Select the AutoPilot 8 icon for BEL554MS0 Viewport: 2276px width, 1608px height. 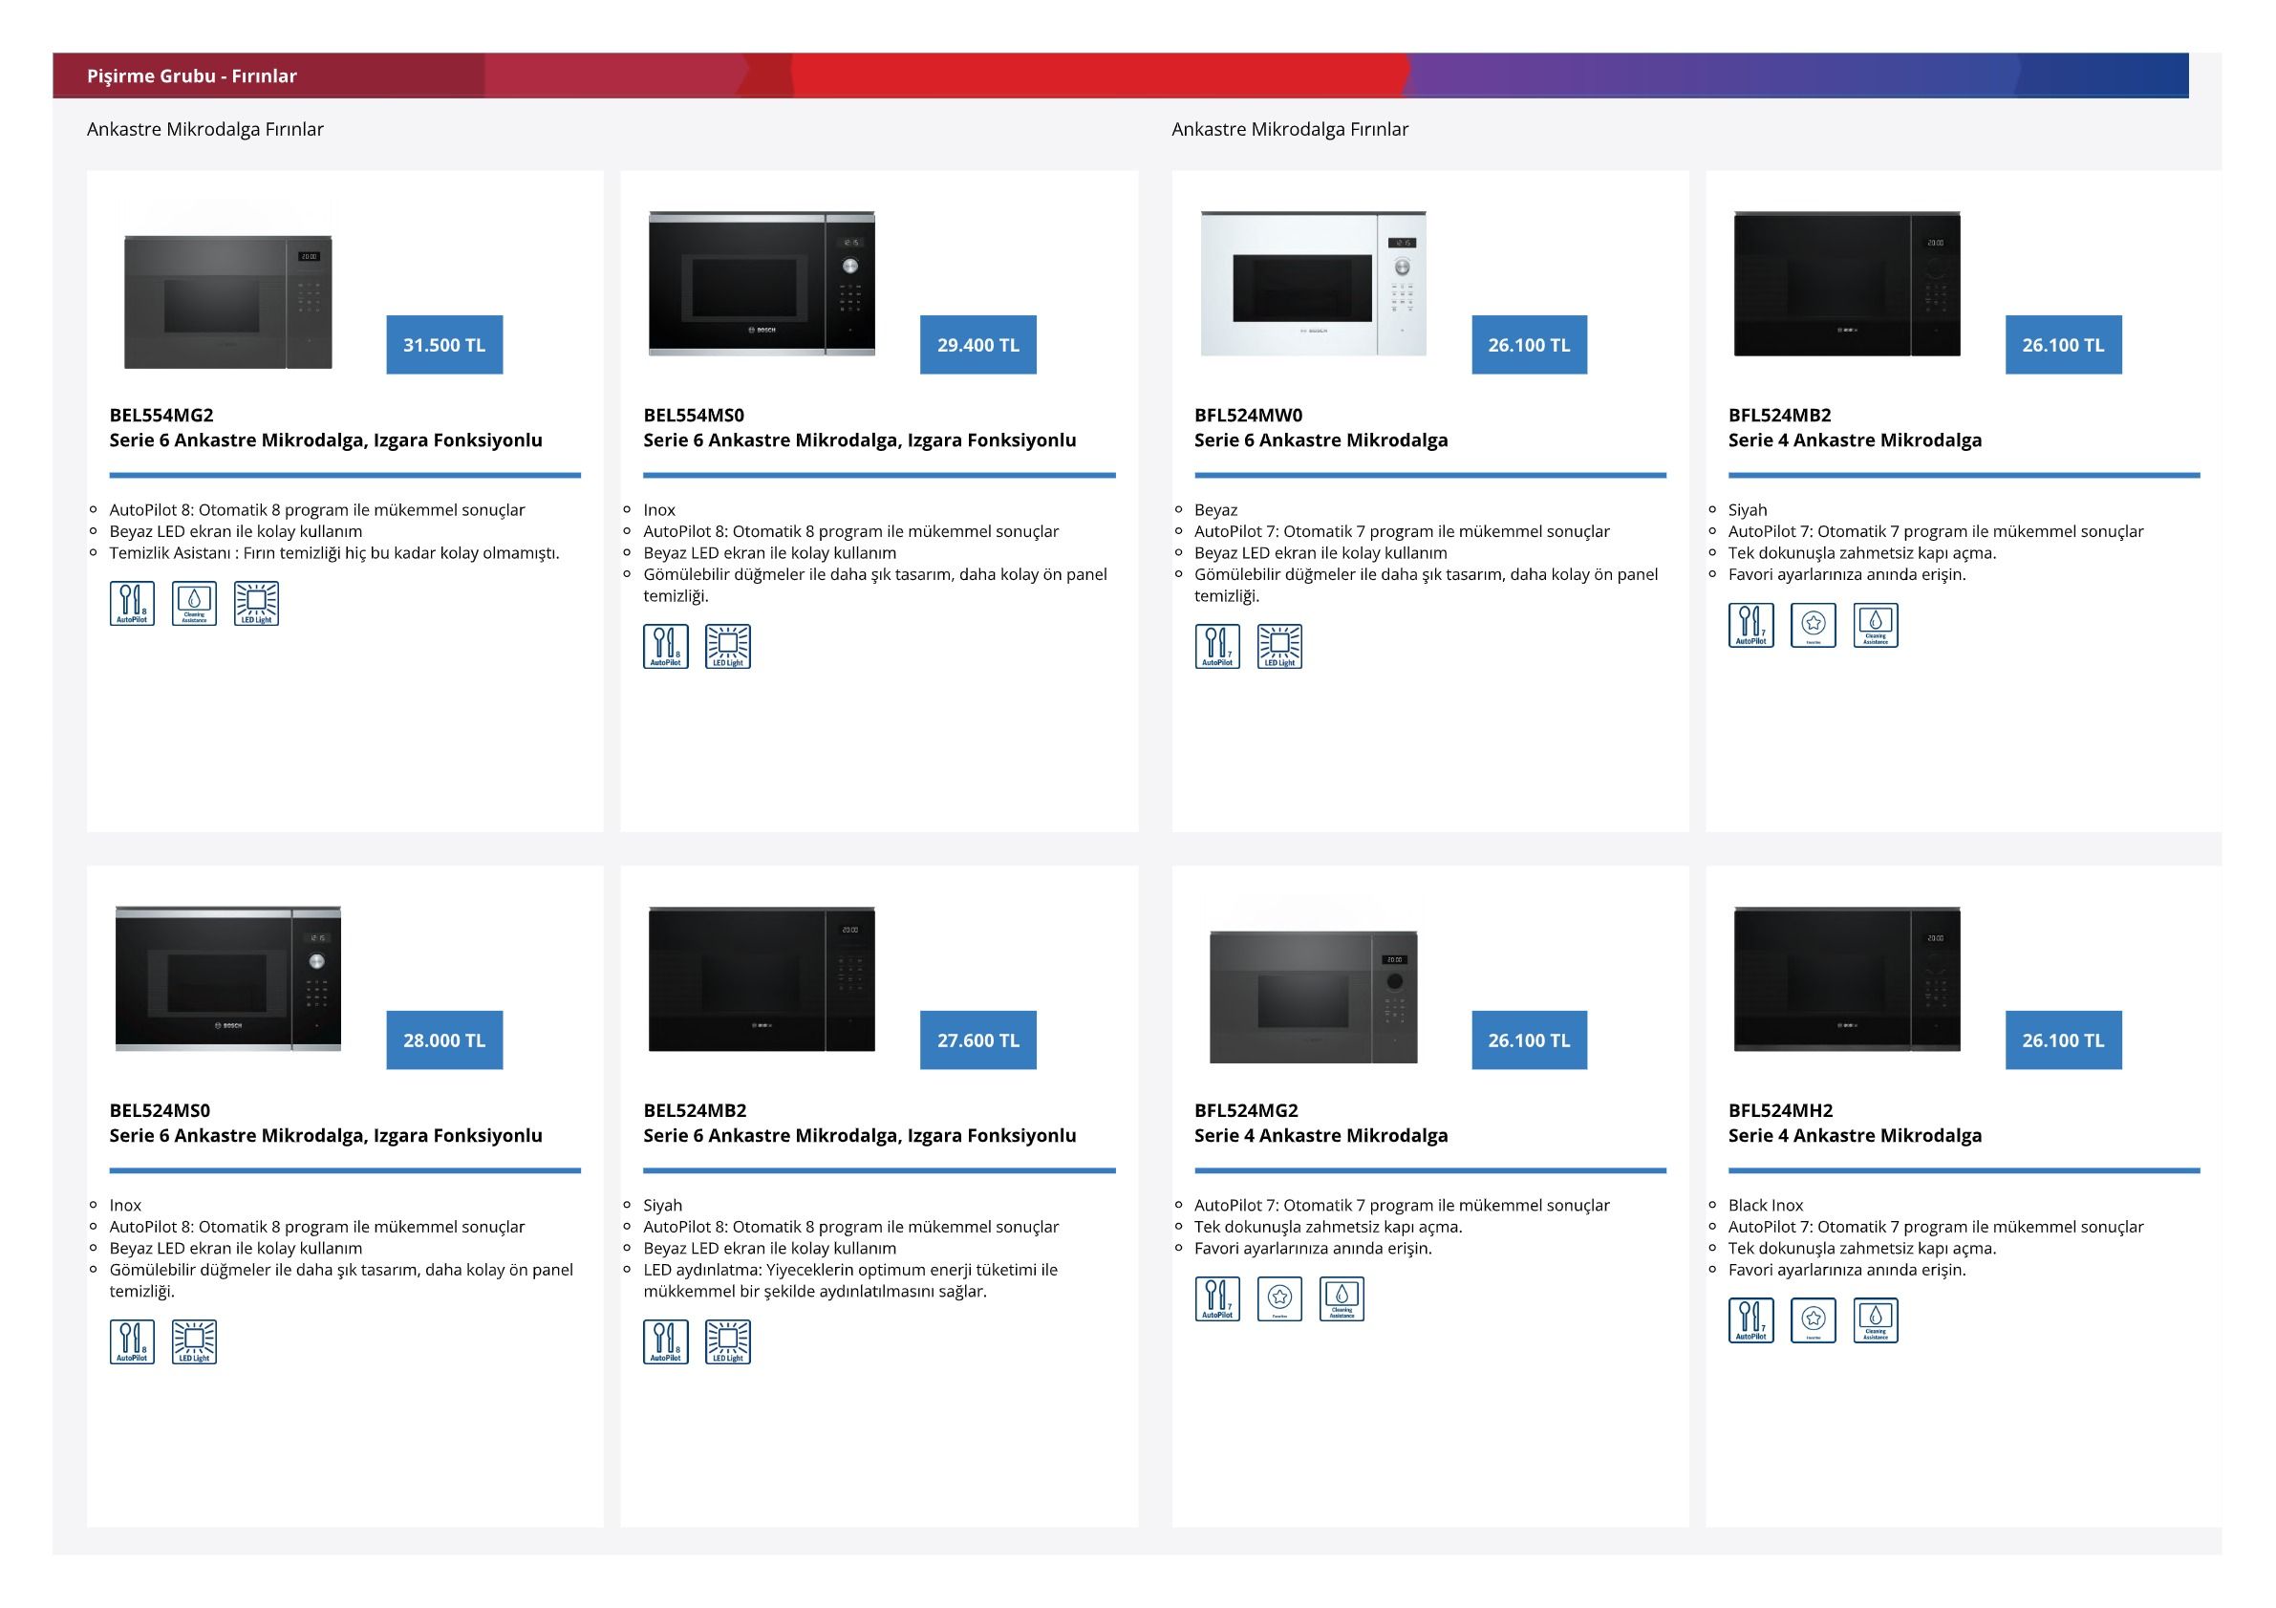pos(666,647)
